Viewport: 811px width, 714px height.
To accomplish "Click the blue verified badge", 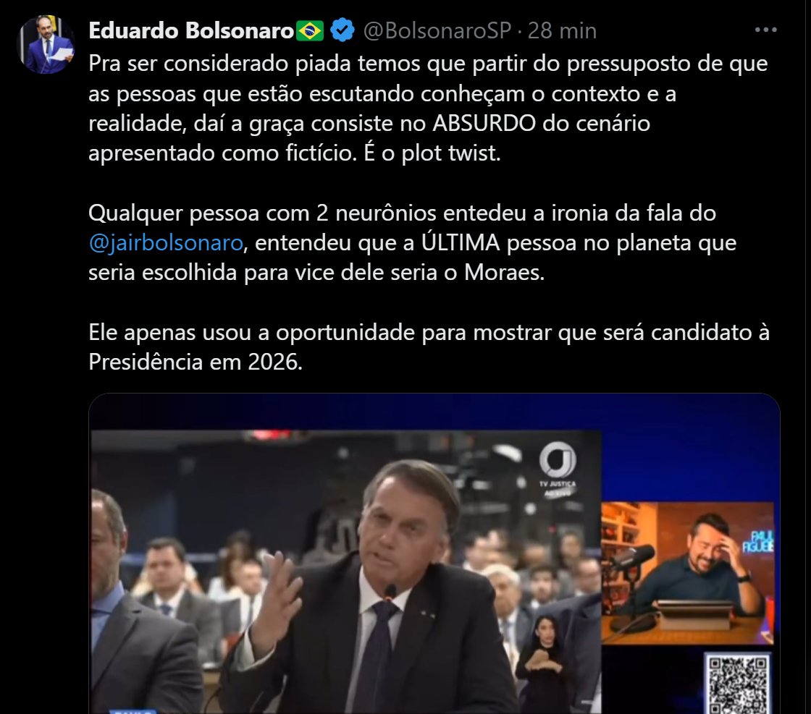I will [x=343, y=30].
